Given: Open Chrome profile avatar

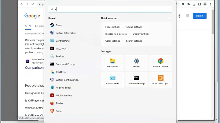Looking at the screenshot, I should coord(205,4).
